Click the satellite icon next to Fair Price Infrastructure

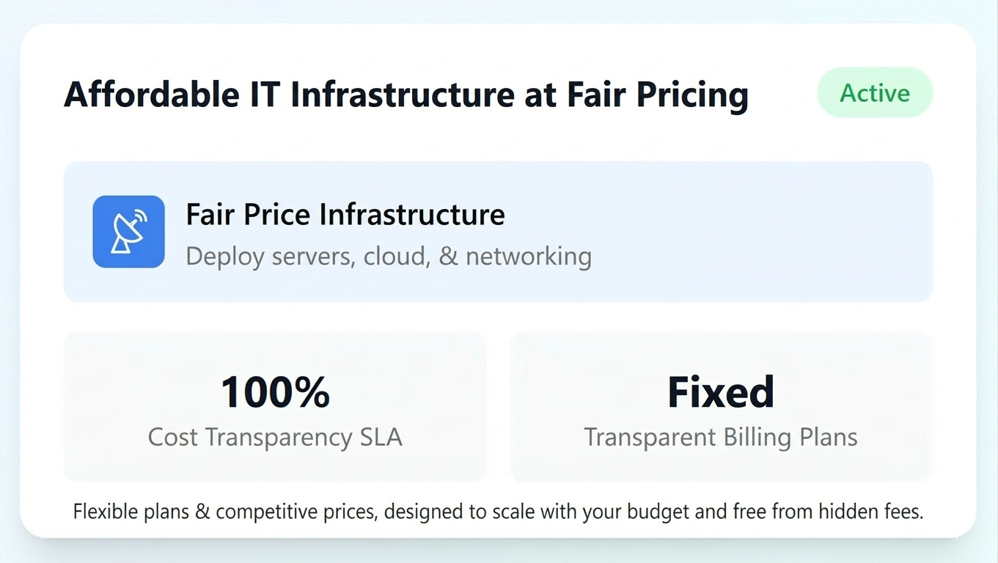(128, 232)
